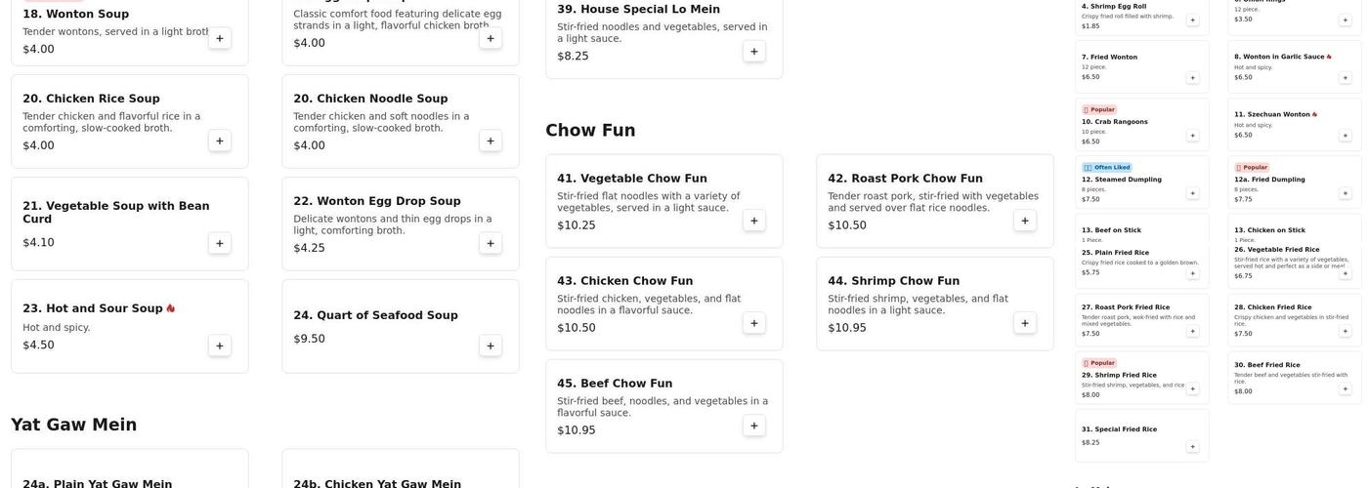Add Vegetable Chow Fun to cart

tap(754, 221)
